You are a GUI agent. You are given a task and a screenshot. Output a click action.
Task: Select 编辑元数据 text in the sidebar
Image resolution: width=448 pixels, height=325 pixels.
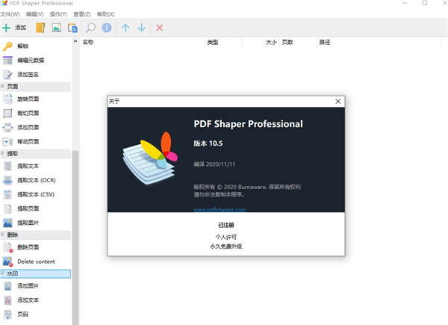pos(31,61)
